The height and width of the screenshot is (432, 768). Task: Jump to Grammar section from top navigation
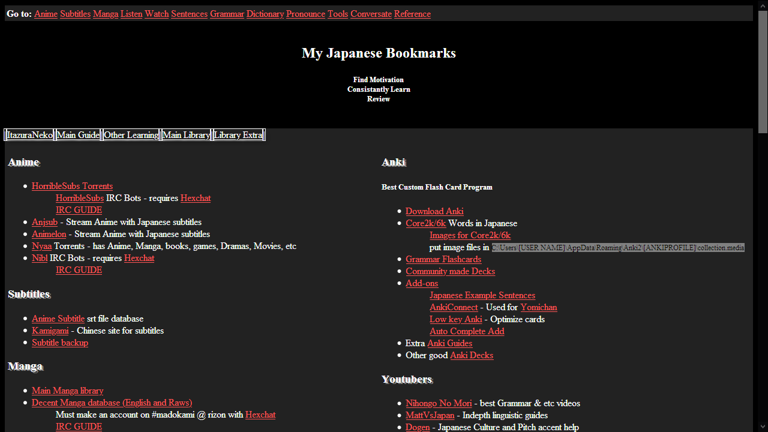pos(227,14)
